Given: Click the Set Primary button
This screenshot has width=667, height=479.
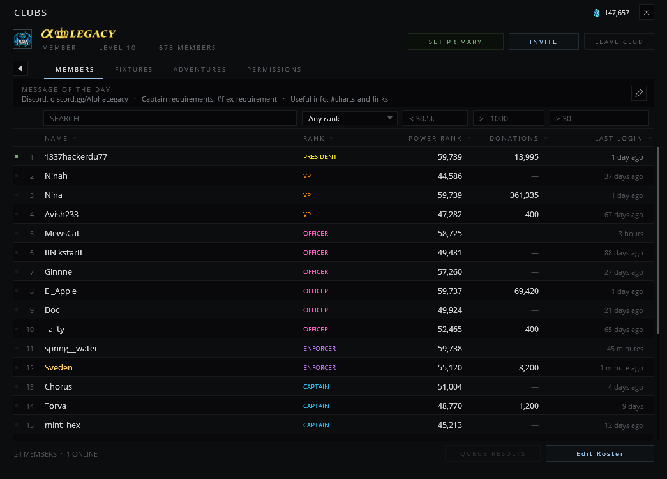Looking at the screenshot, I should (x=456, y=42).
